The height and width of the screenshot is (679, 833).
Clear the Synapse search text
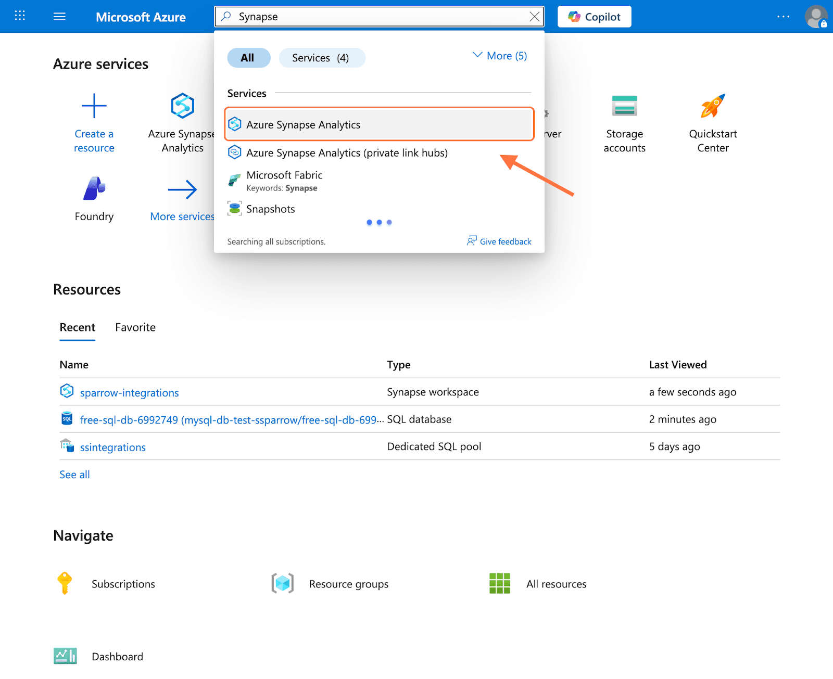(x=534, y=17)
